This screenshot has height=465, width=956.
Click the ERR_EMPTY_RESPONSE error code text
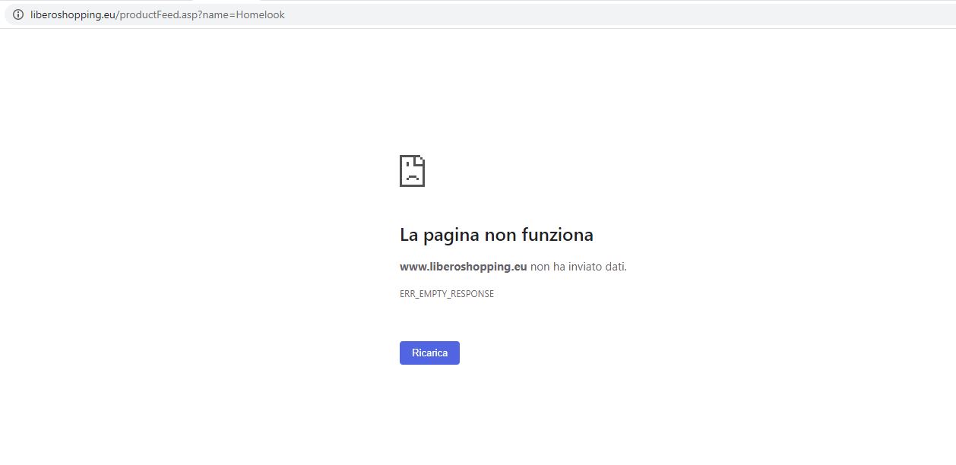click(447, 294)
